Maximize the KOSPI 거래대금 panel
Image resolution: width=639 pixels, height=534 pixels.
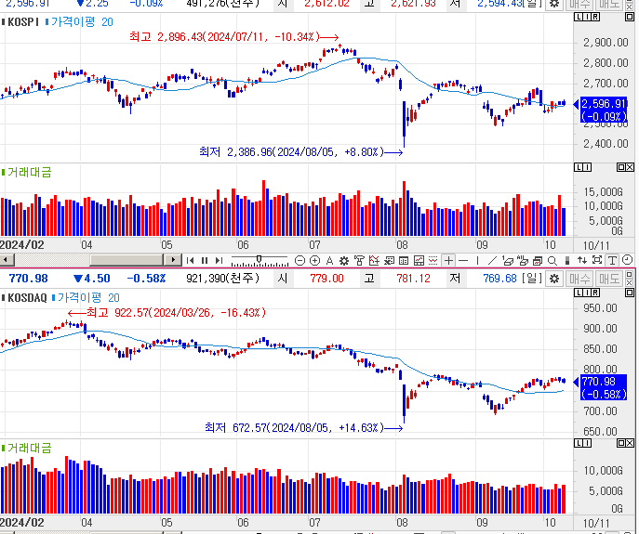(620, 167)
